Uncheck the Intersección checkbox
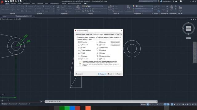This screenshot has height=110, width=197. coord(81,59)
